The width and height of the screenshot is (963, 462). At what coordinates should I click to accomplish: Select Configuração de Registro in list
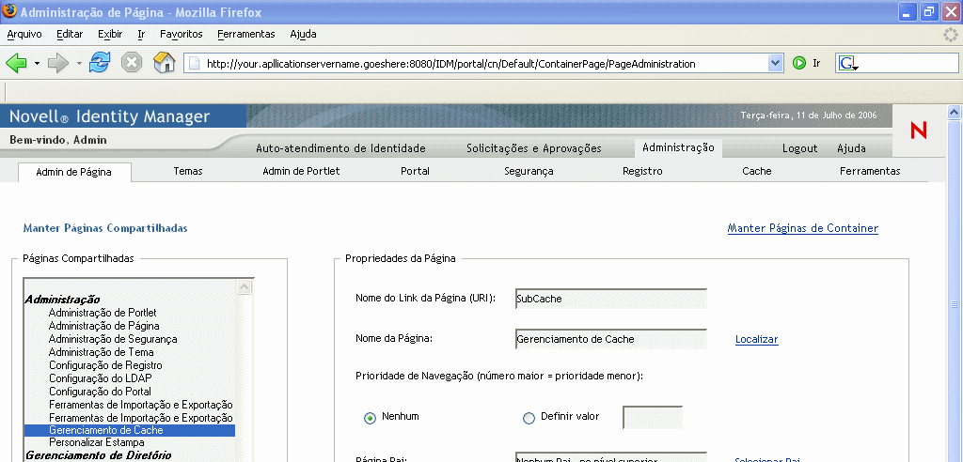(x=105, y=365)
